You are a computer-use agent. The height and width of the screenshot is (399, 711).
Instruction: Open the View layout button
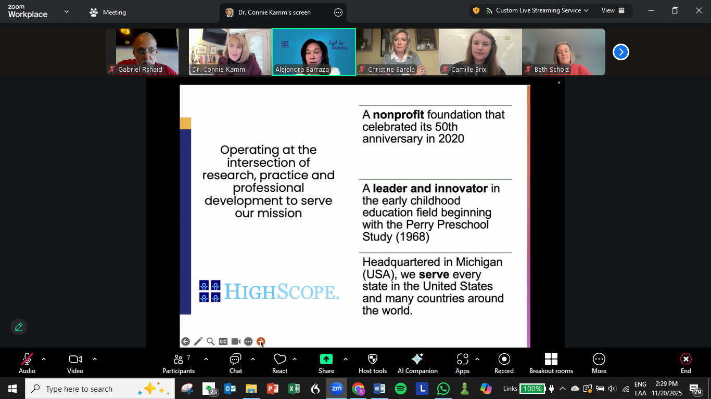[613, 10]
